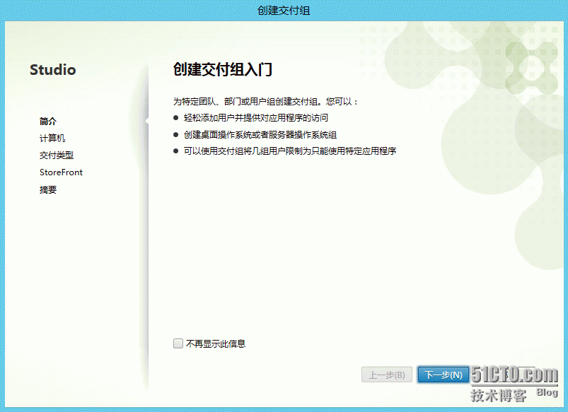Click the bullet text 可以使用交付组将几组用户限制为只能使用特定应用程序
Image resolution: width=568 pixels, height=412 pixels.
click(290, 151)
